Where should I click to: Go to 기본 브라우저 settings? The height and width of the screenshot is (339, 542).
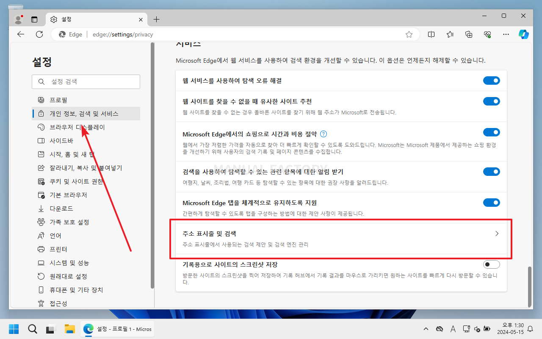[86, 195]
